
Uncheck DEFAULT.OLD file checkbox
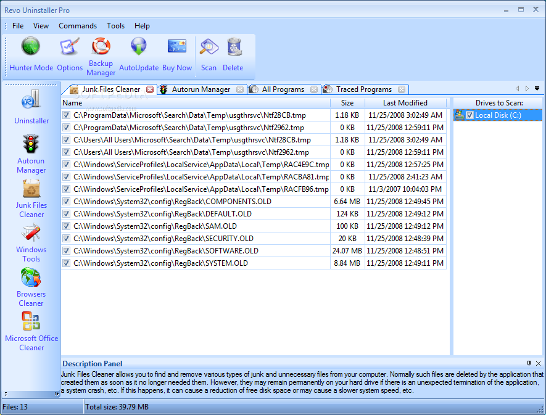tap(66, 214)
